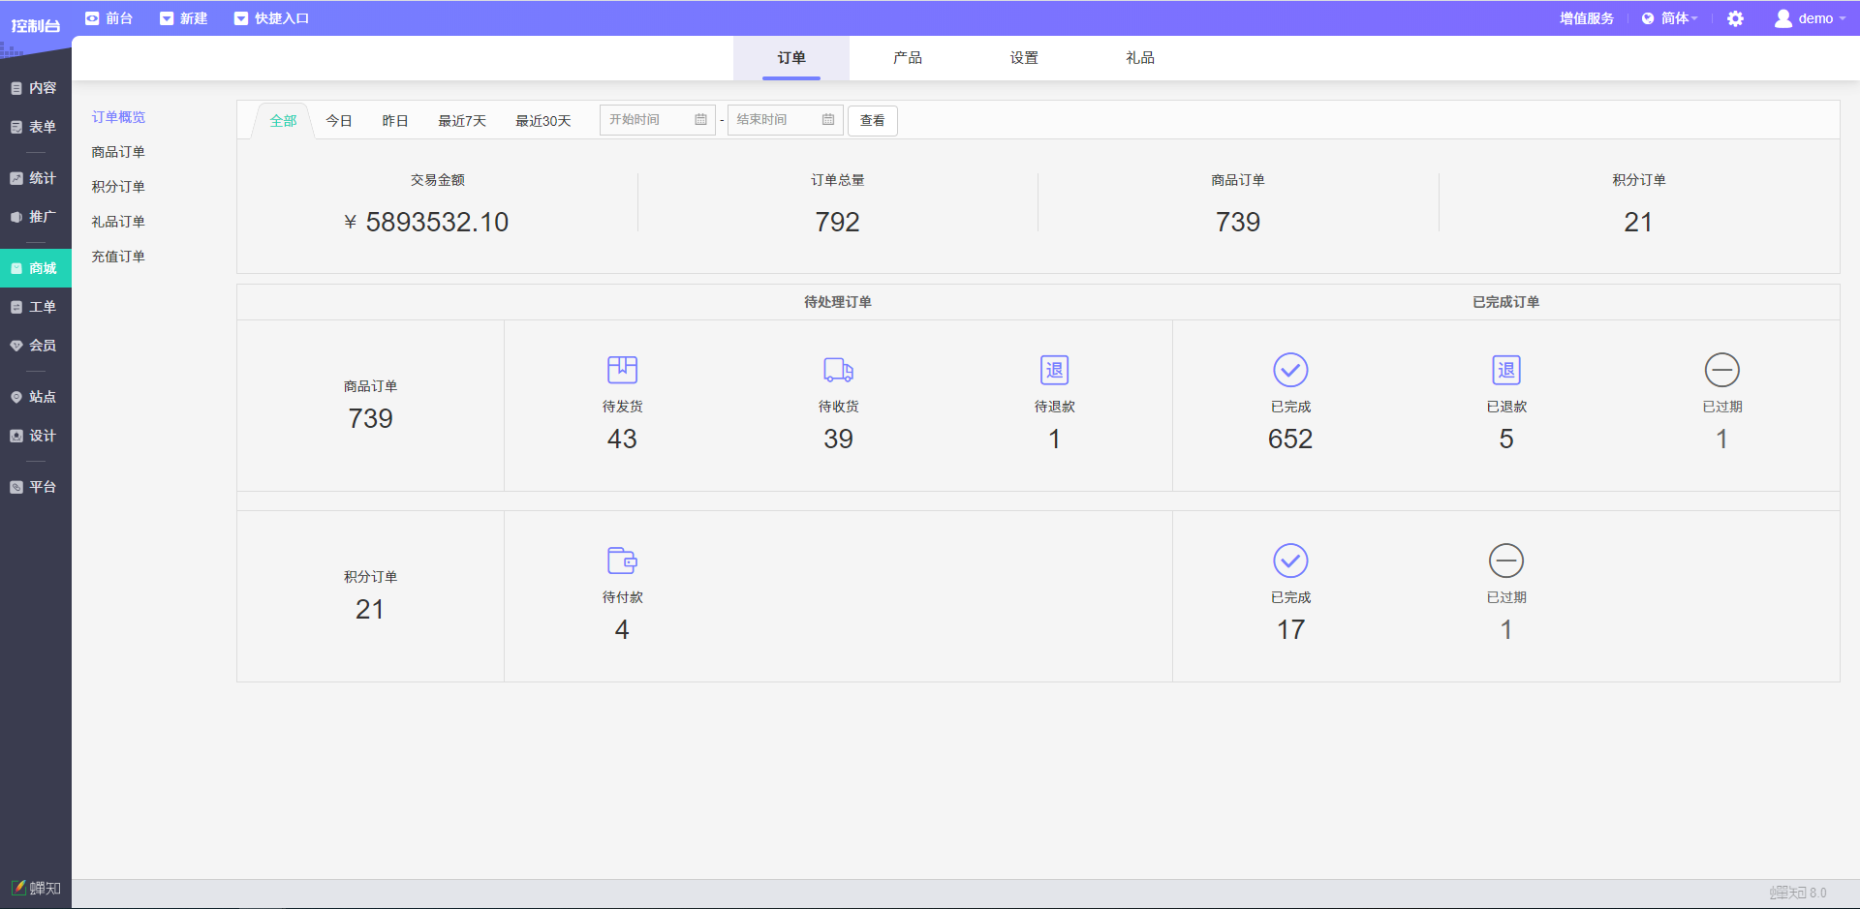Image resolution: width=1860 pixels, height=909 pixels.
Task: Click the 待发货 pending shipment icon
Action: [622, 370]
